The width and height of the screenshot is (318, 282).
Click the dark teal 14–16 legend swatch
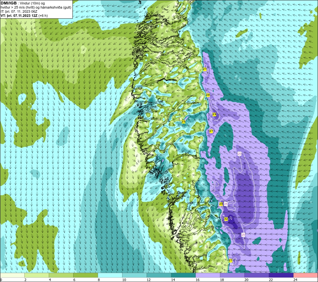(183, 275)
